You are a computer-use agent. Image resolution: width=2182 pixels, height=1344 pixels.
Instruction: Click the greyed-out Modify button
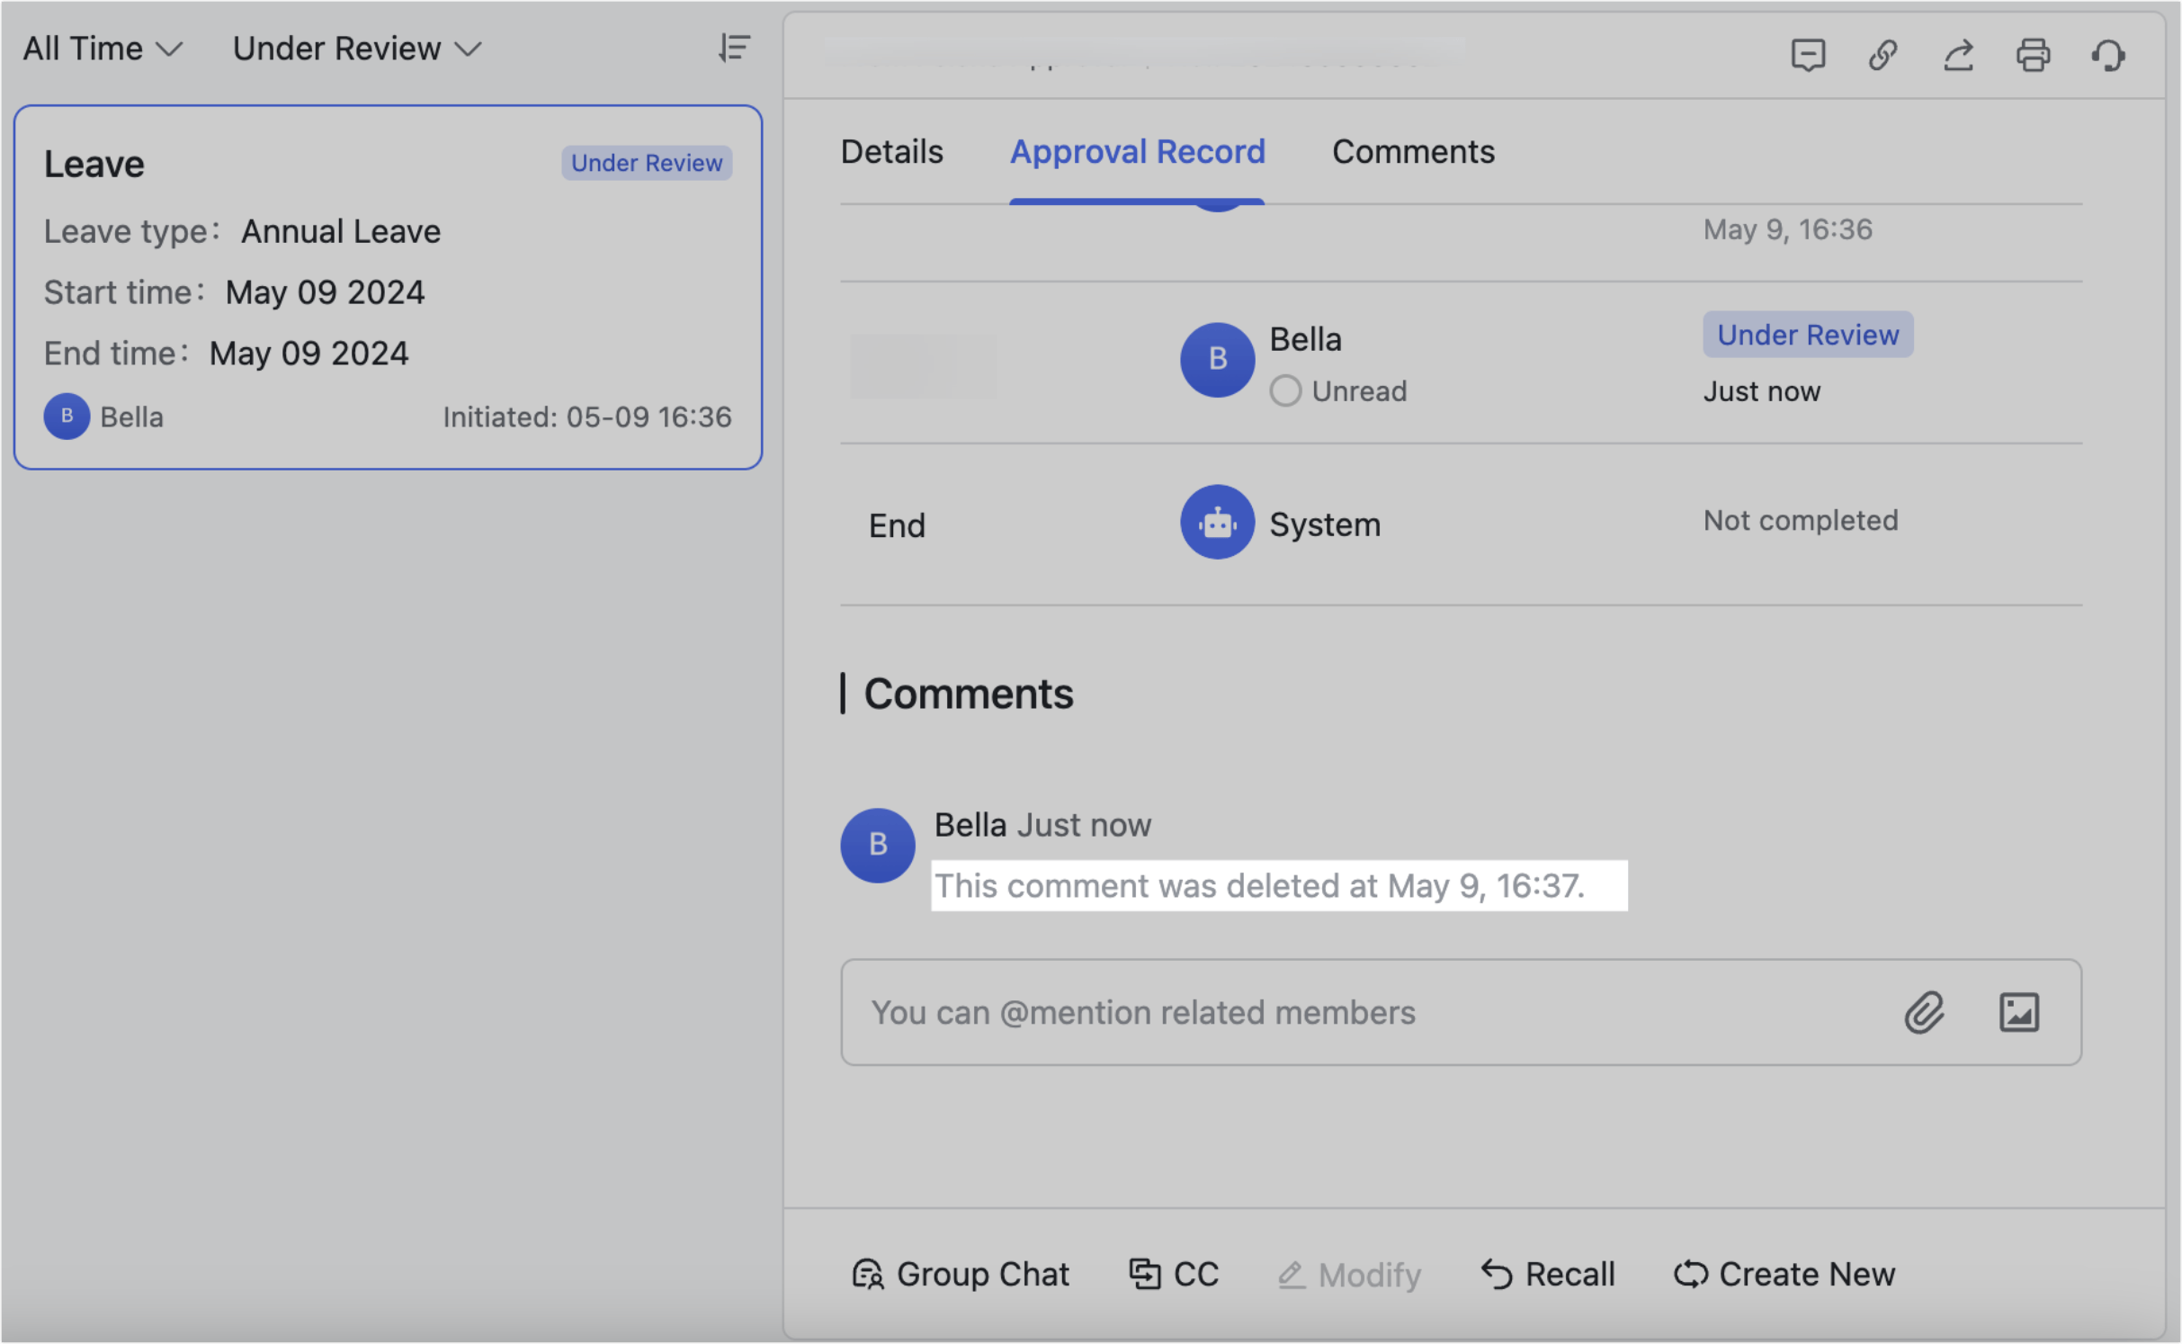coord(1349,1274)
